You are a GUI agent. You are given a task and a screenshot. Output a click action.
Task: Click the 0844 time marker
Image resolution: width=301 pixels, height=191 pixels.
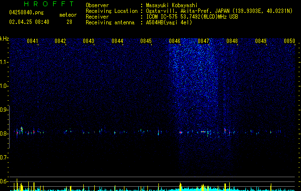click(117, 41)
